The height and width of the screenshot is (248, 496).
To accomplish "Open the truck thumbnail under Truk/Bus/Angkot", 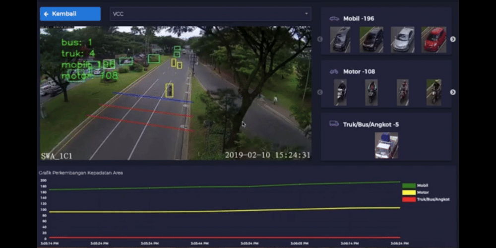I will tap(386, 145).
